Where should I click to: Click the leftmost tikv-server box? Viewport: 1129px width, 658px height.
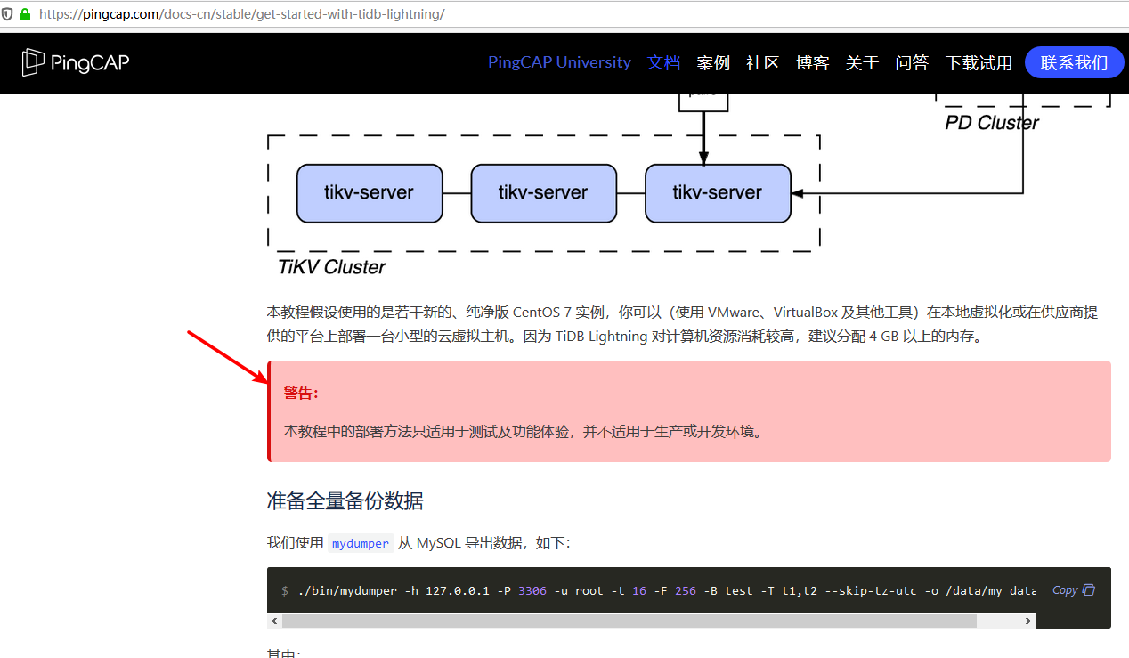[370, 192]
